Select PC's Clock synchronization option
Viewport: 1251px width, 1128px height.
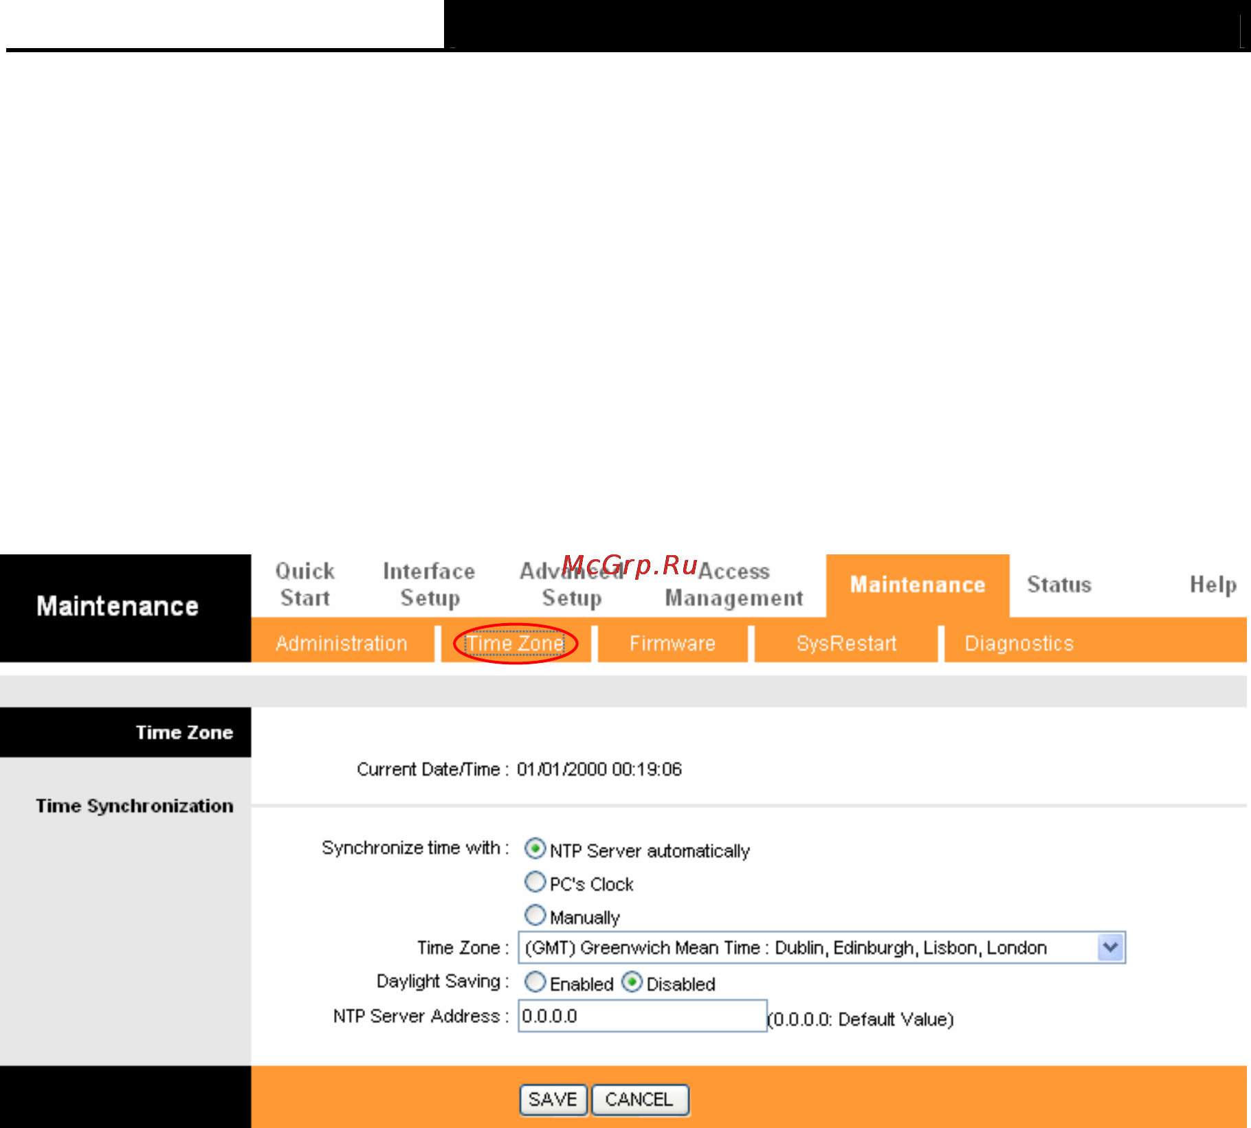click(535, 881)
